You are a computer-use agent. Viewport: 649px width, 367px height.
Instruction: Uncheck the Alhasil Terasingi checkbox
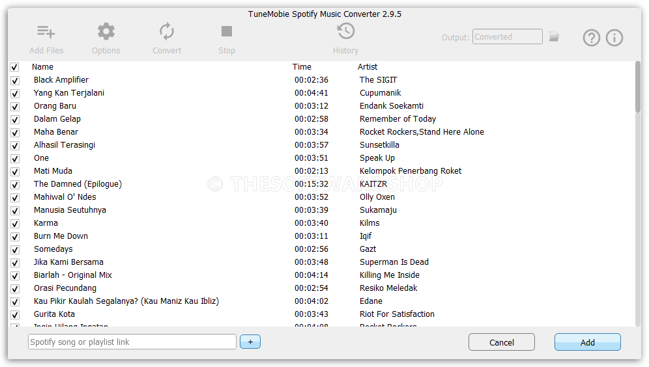15,146
